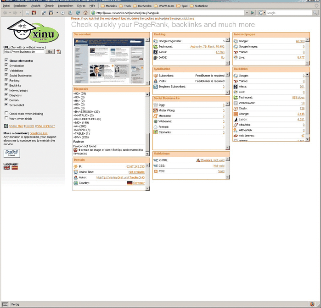Image resolution: width=321 pixels, height=308 pixels.
Task: Click the Clipmarks icon
Action: pyautogui.click(x=156, y=132)
